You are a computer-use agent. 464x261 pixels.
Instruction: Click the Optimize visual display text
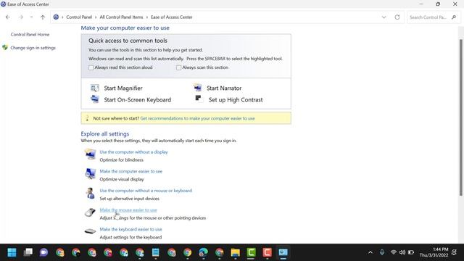(122, 179)
